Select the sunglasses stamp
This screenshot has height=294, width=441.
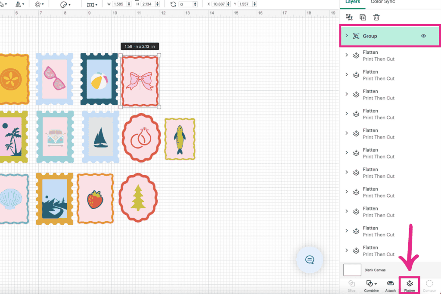(x=55, y=79)
